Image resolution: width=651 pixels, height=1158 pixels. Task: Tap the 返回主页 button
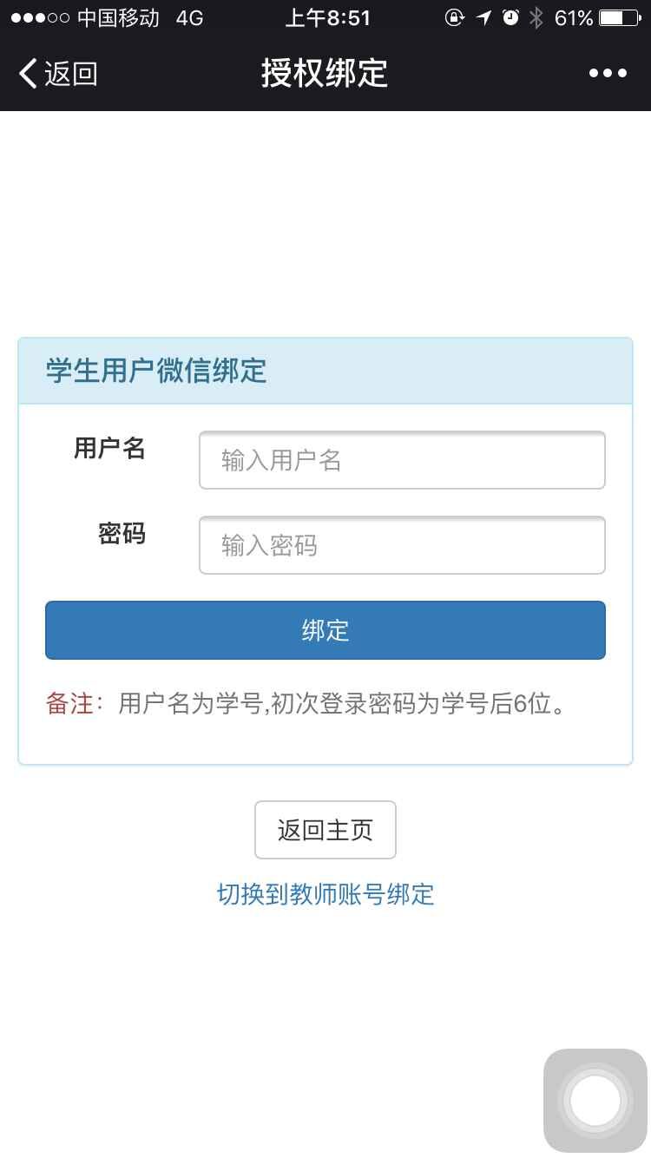coord(325,830)
